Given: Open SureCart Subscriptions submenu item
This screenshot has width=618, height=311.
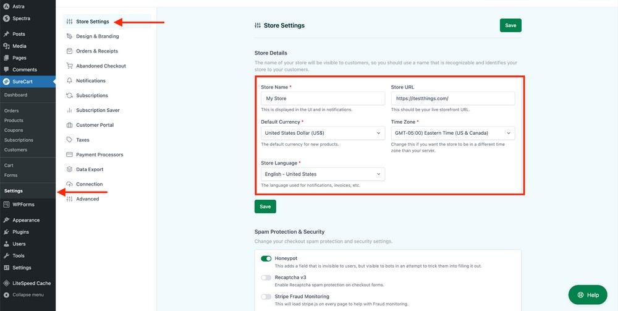Looking at the screenshot, I should (19, 140).
